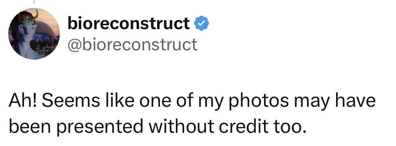
Task: Click the blue verified checkmark badge
Action: [x=202, y=24]
